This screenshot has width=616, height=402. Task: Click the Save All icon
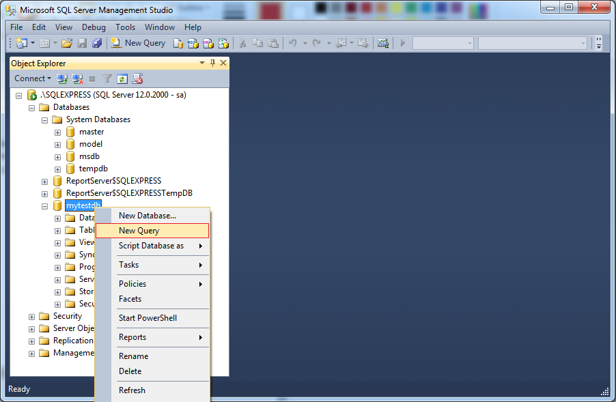pos(97,43)
